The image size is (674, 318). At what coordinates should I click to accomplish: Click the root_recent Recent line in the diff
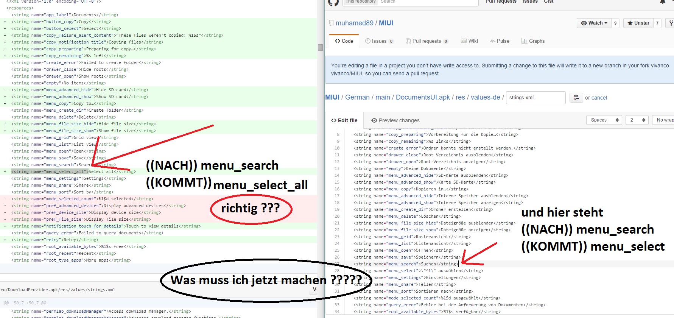[64, 253]
